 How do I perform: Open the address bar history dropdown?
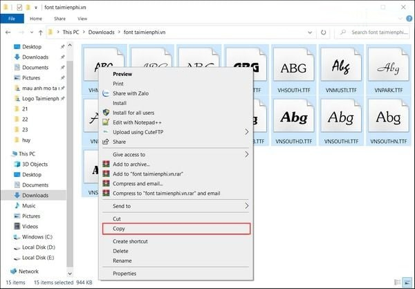coord(310,32)
